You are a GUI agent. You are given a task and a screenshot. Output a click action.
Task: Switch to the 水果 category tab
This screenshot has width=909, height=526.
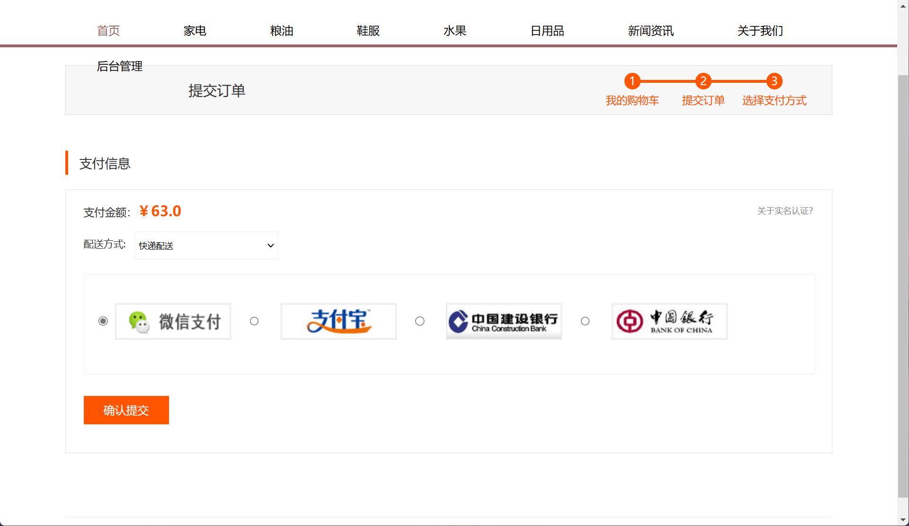(455, 30)
